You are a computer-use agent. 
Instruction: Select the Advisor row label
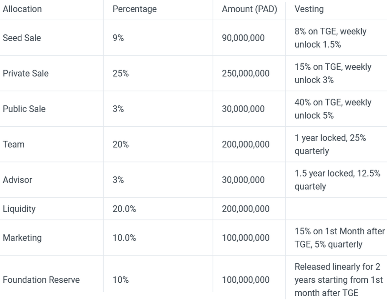pos(17,180)
